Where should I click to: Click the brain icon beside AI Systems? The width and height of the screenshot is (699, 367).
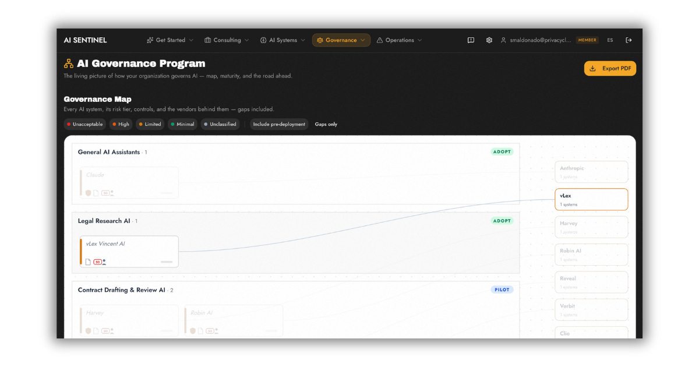(263, 40)
